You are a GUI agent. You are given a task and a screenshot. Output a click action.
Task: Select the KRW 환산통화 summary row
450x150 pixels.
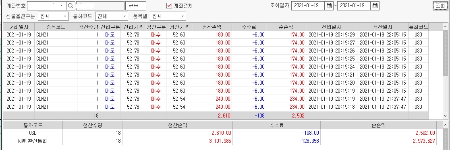click(x=220, y=141)
